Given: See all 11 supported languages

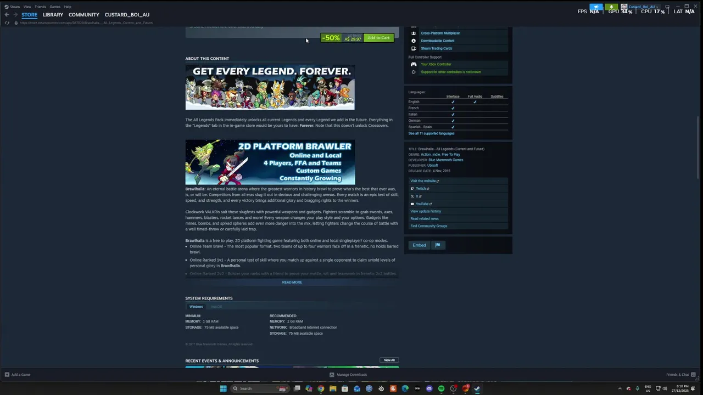Looking at the screenshot, I should [431, 133].
